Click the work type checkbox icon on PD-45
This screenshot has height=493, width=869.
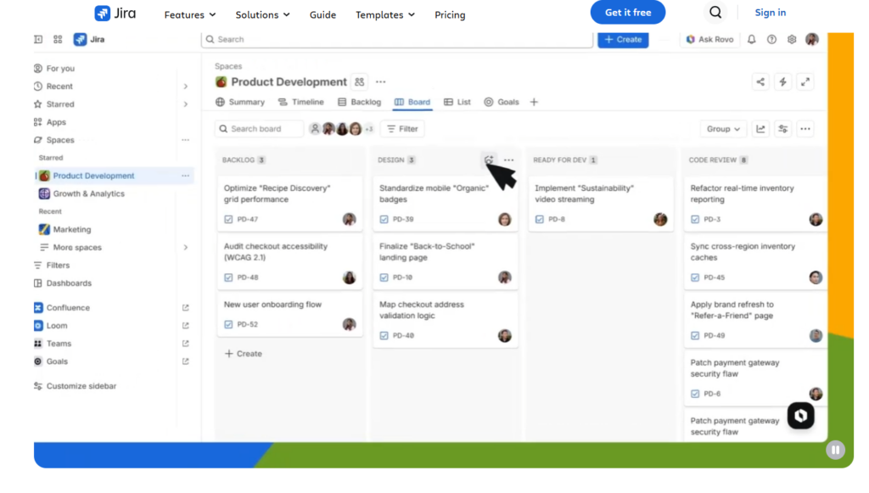[695, 277]
